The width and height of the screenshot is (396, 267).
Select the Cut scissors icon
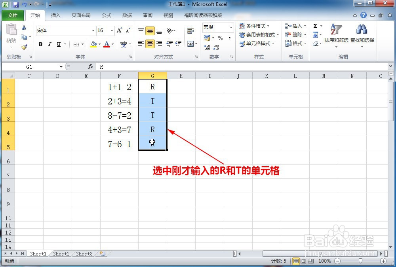pyautogui.click(x=24, y=28)
